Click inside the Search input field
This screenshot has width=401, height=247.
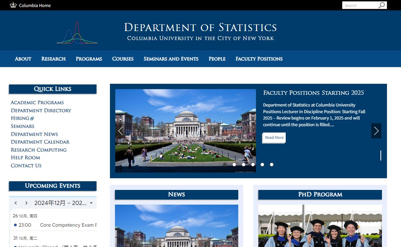[360, 5]
